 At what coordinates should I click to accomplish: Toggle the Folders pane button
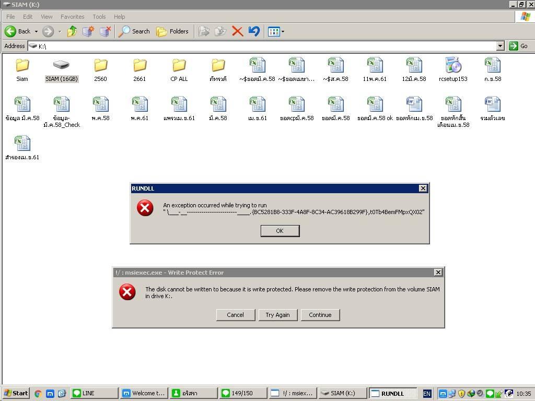[x=172, y=31]
